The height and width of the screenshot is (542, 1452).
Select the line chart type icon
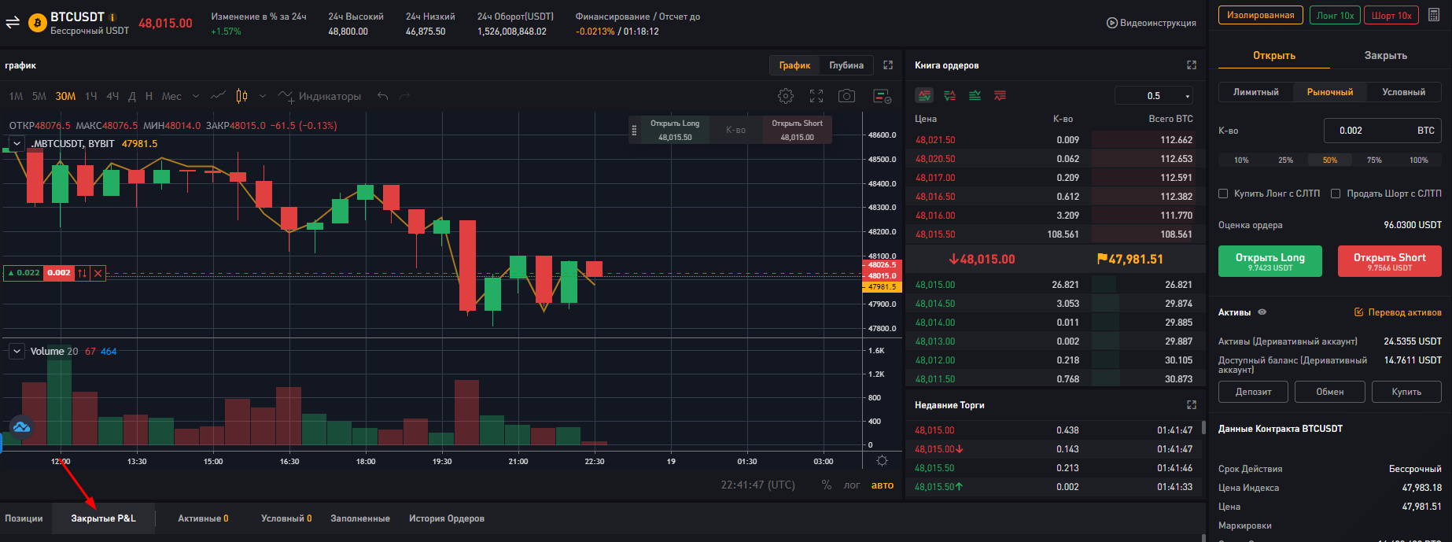[x=219, y=96]
